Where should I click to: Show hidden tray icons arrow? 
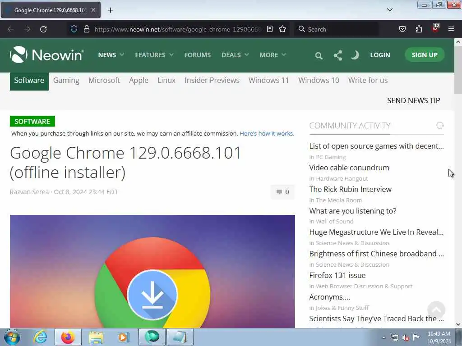pos(383,338)
